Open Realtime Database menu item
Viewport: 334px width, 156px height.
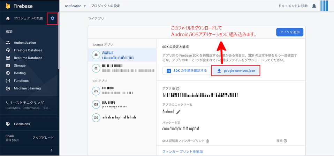29,58
